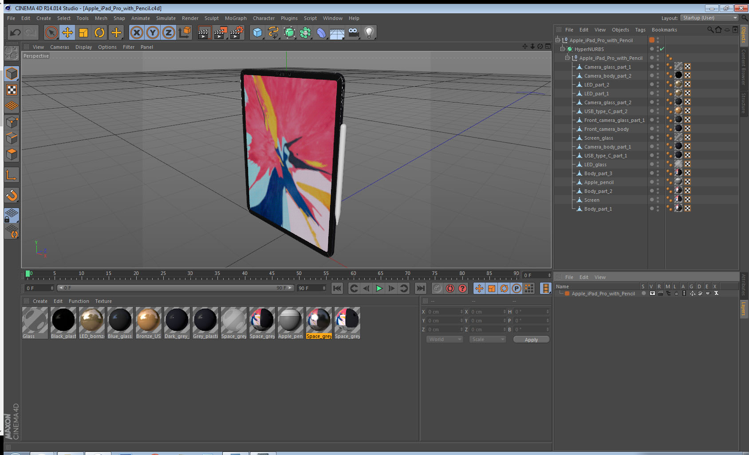Select the USB_type_C_part_2 object

[606, 111]
